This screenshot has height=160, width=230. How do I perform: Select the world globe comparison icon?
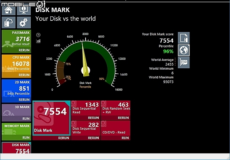184,50
